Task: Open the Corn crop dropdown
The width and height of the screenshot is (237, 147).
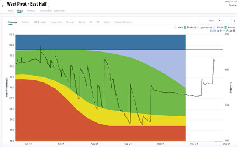Action: point(215,20)
